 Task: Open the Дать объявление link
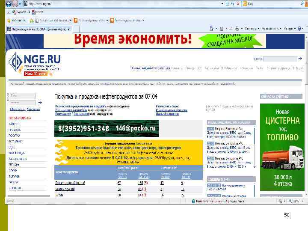tap(168, 114)
